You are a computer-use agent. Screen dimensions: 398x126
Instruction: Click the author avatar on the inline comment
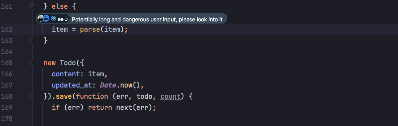[x=40, y=19]
